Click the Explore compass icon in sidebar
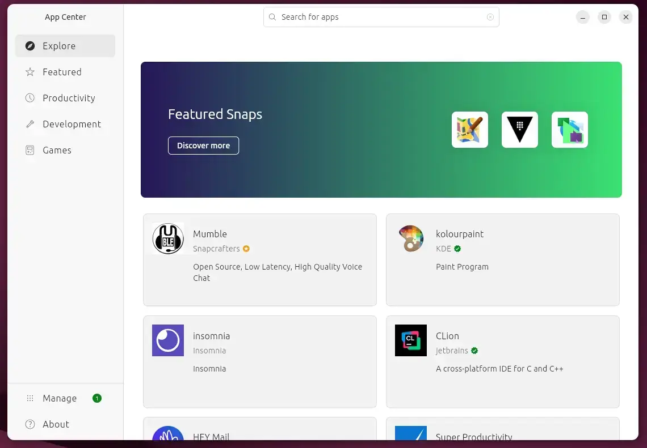The width and height of the screenshot is (647, 448). pos(30,46)
